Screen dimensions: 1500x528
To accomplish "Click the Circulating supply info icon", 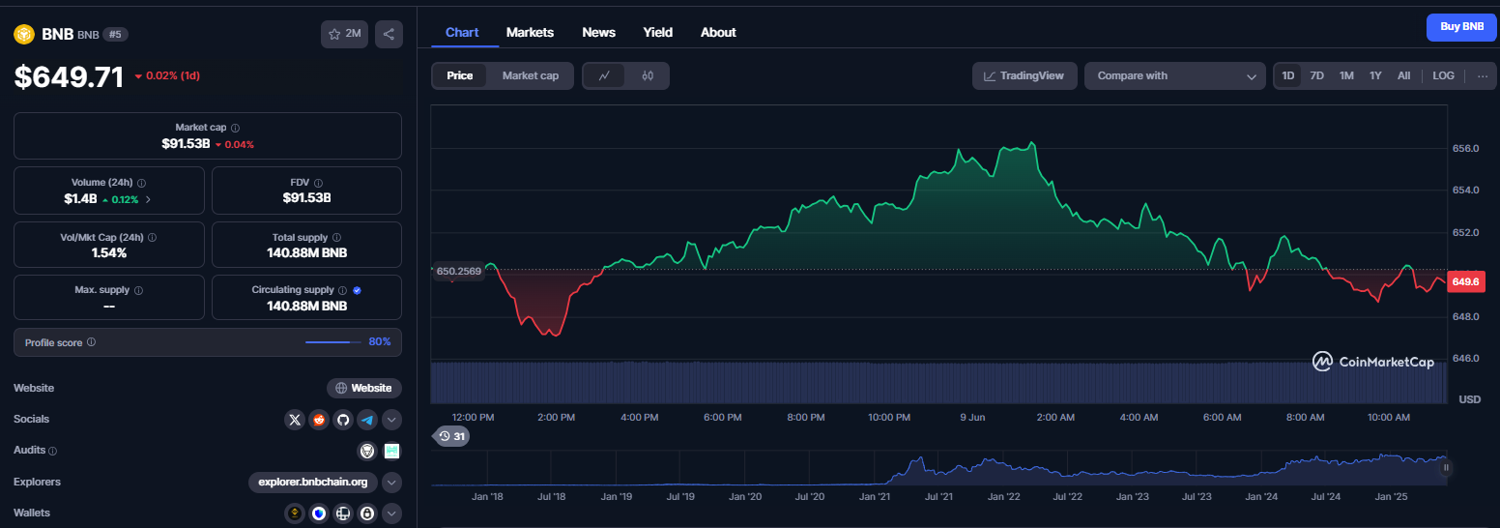I will [342, 290].
